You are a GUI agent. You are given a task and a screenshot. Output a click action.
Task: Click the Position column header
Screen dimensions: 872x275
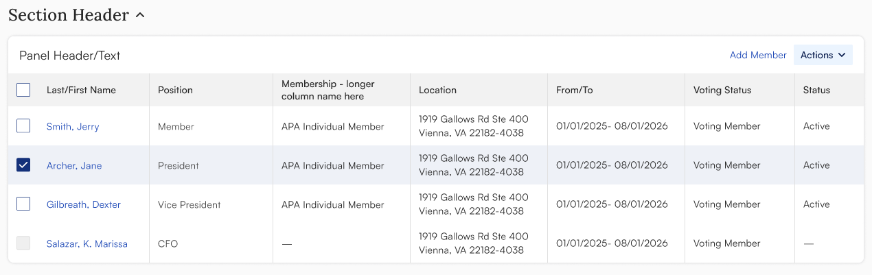point(175,91)
